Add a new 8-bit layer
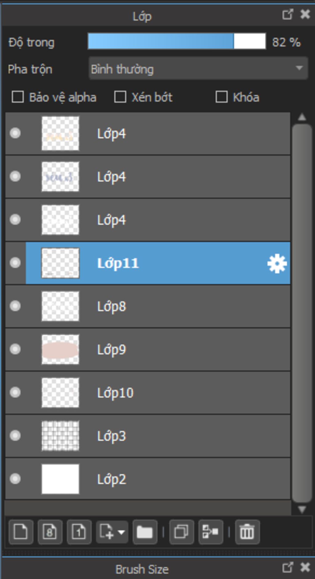Screen dimensions: 315x579 [50, 532]
